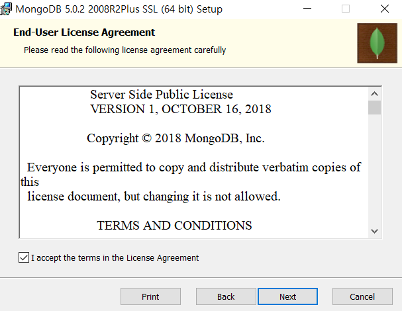This screenshot has height=311, width=402.
Task: Click 'Please read the following license agreement carefully'
Action: click(x=125, y=50)
